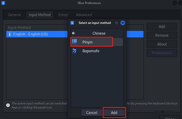Viewport: 182px width, 119px height.
Task: Select the Bopomofo list entry
Action: tap(91, 51)
